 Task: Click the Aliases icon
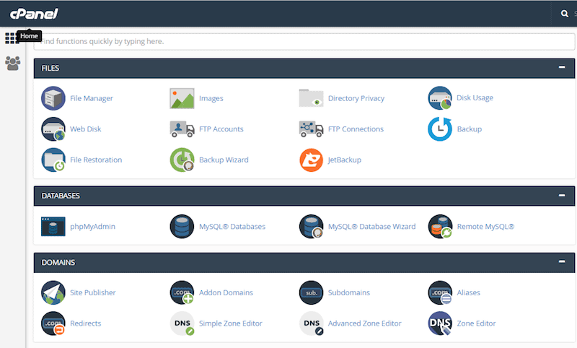tap(440, 292)
